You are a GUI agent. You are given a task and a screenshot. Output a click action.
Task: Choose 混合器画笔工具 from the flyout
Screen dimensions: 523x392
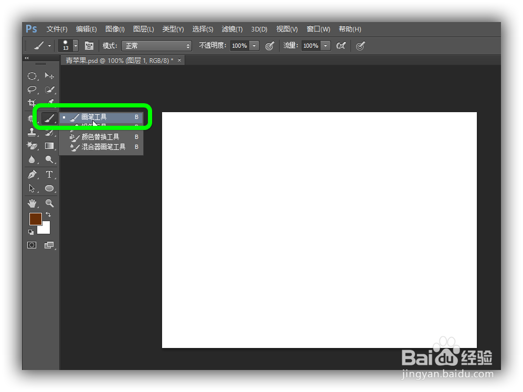click(101, 147)
